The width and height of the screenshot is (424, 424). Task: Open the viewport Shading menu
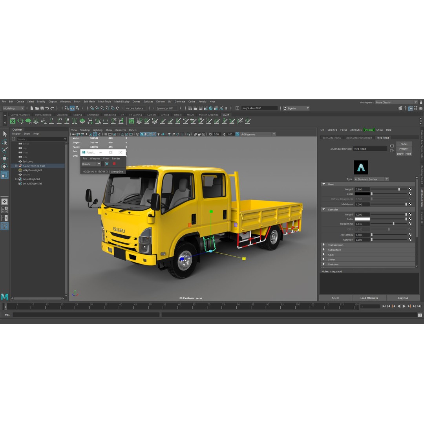(85, 130)
